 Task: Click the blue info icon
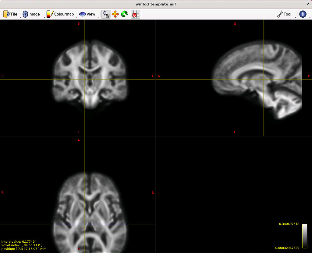tap(303, 14)
